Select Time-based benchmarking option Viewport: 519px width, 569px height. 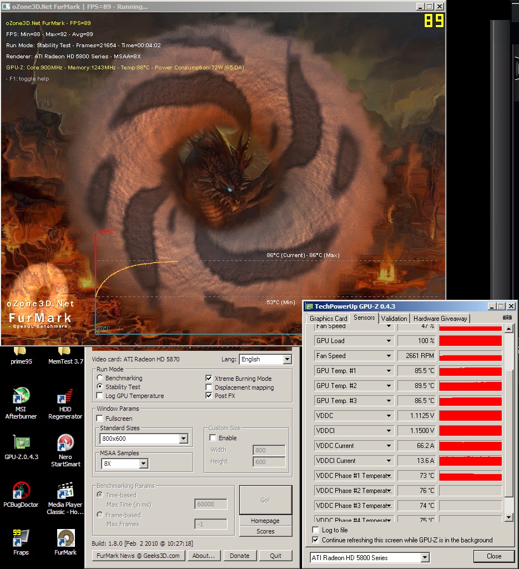click(x=100, y=495)
